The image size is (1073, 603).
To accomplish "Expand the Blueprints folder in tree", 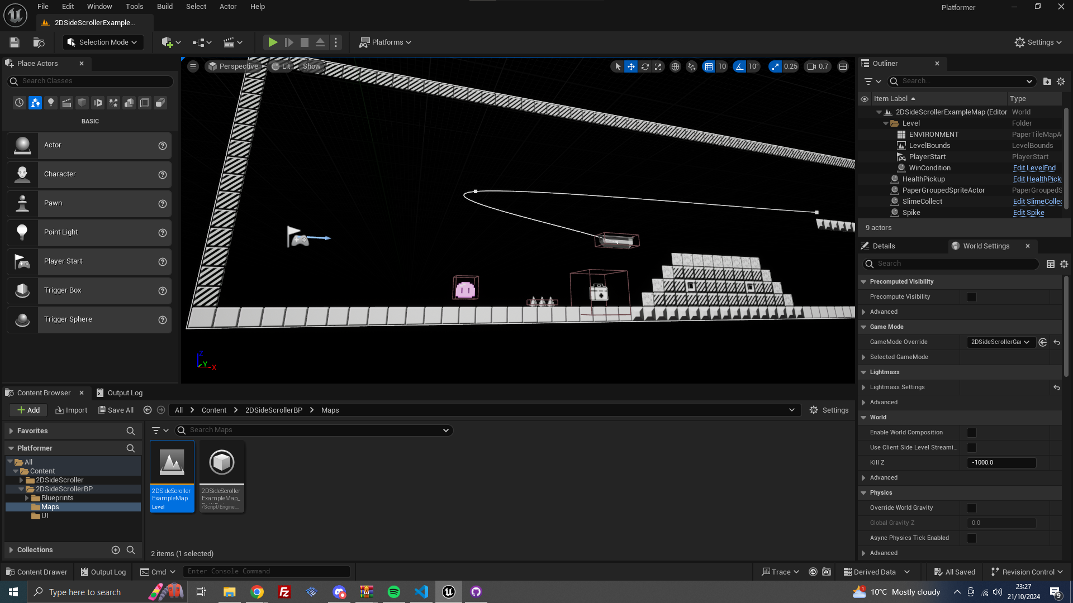I will click(27, 498).
